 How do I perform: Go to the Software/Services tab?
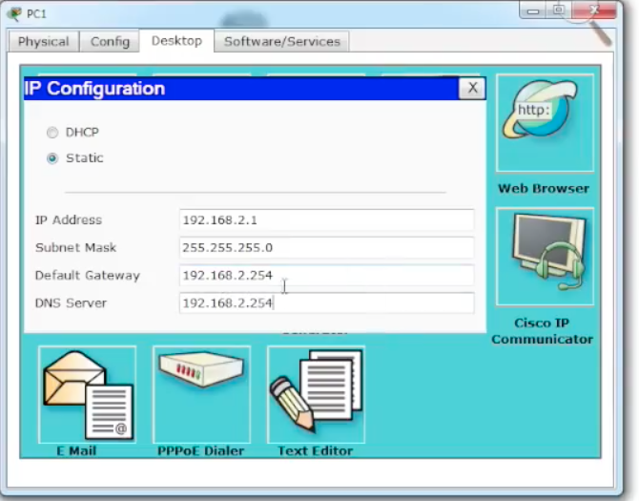(x=281, y=42)
